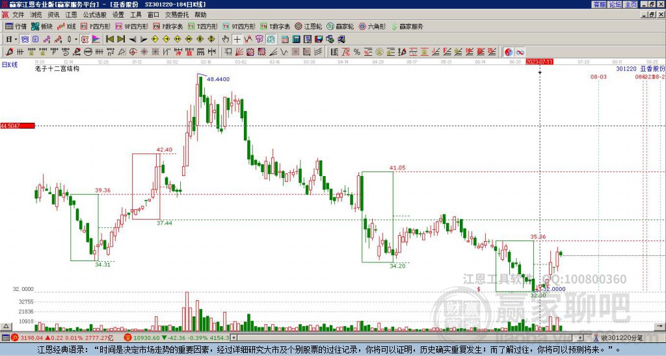Click the black right-pointing arrow icon
Screen dimensions: 666x356
144,39
